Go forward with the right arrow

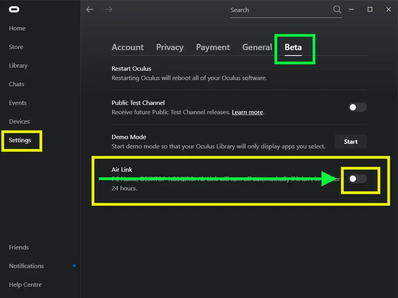pos(109,10)
